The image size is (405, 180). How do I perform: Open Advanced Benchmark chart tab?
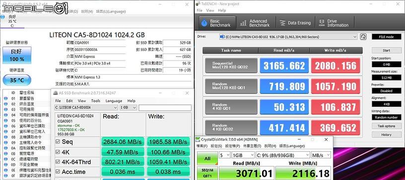click(255, 23)
